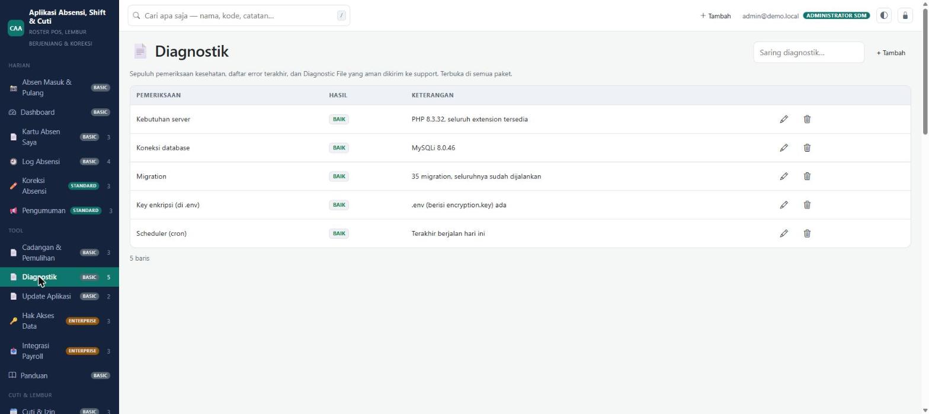Image resolution: width=929 pixels, height=414 pixels.
Task: Open Integrasi Payroll page
Action: point(59,351)
